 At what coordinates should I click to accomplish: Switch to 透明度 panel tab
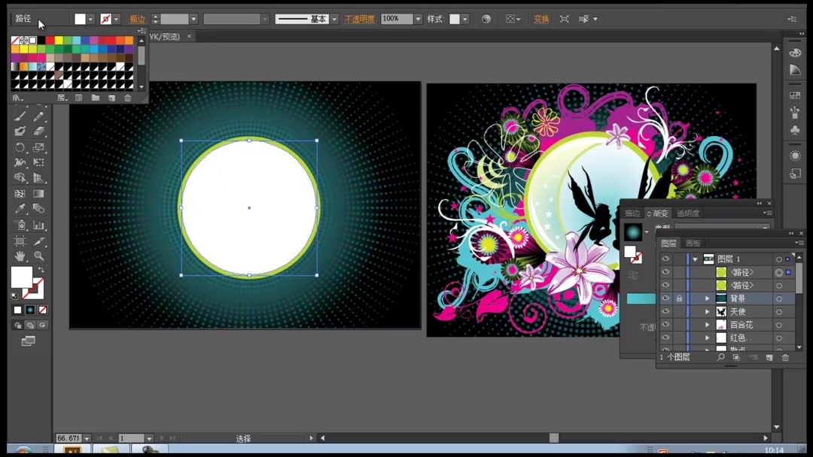coord(688,213)
